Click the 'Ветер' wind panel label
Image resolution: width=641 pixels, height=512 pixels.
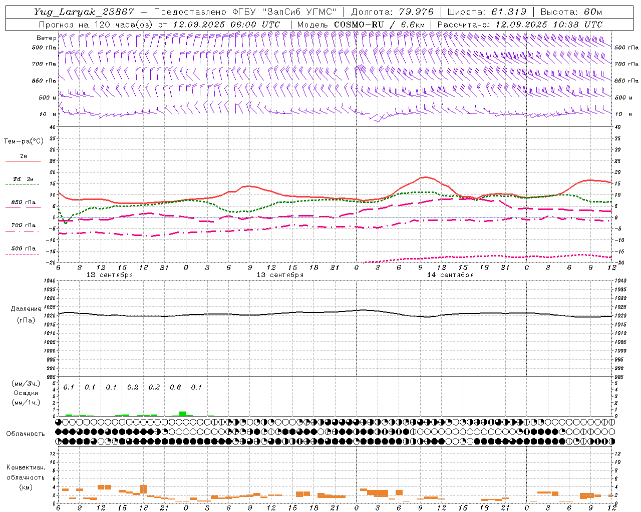(x=46, y=38)
